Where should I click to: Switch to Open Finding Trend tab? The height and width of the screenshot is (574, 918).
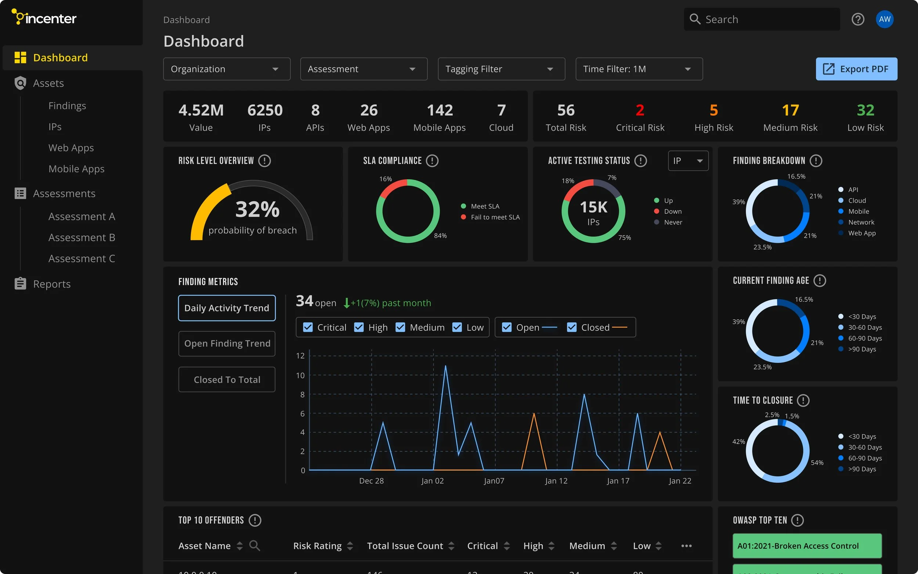[227, 343]
